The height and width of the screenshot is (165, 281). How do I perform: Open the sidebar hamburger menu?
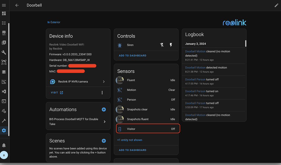pyautogui.click(x=4, y=5)
